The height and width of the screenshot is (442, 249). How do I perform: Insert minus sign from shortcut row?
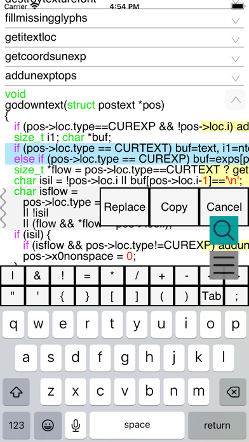coord(187,276)
